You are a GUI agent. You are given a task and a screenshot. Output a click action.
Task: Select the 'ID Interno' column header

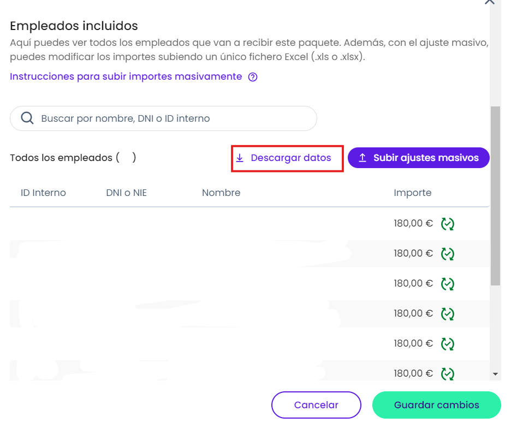43,193
